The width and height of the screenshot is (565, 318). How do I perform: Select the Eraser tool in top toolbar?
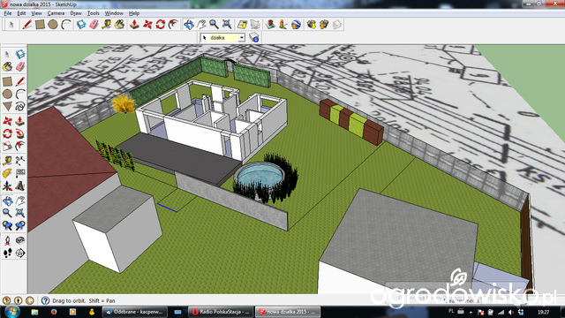(x=94, y=25)
